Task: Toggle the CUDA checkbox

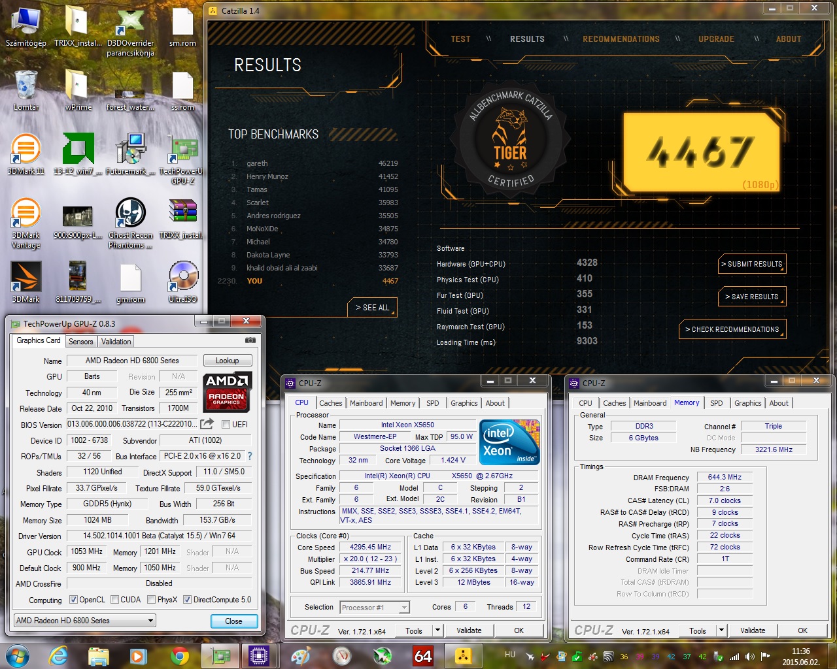Action: click(x=114, y=600)
